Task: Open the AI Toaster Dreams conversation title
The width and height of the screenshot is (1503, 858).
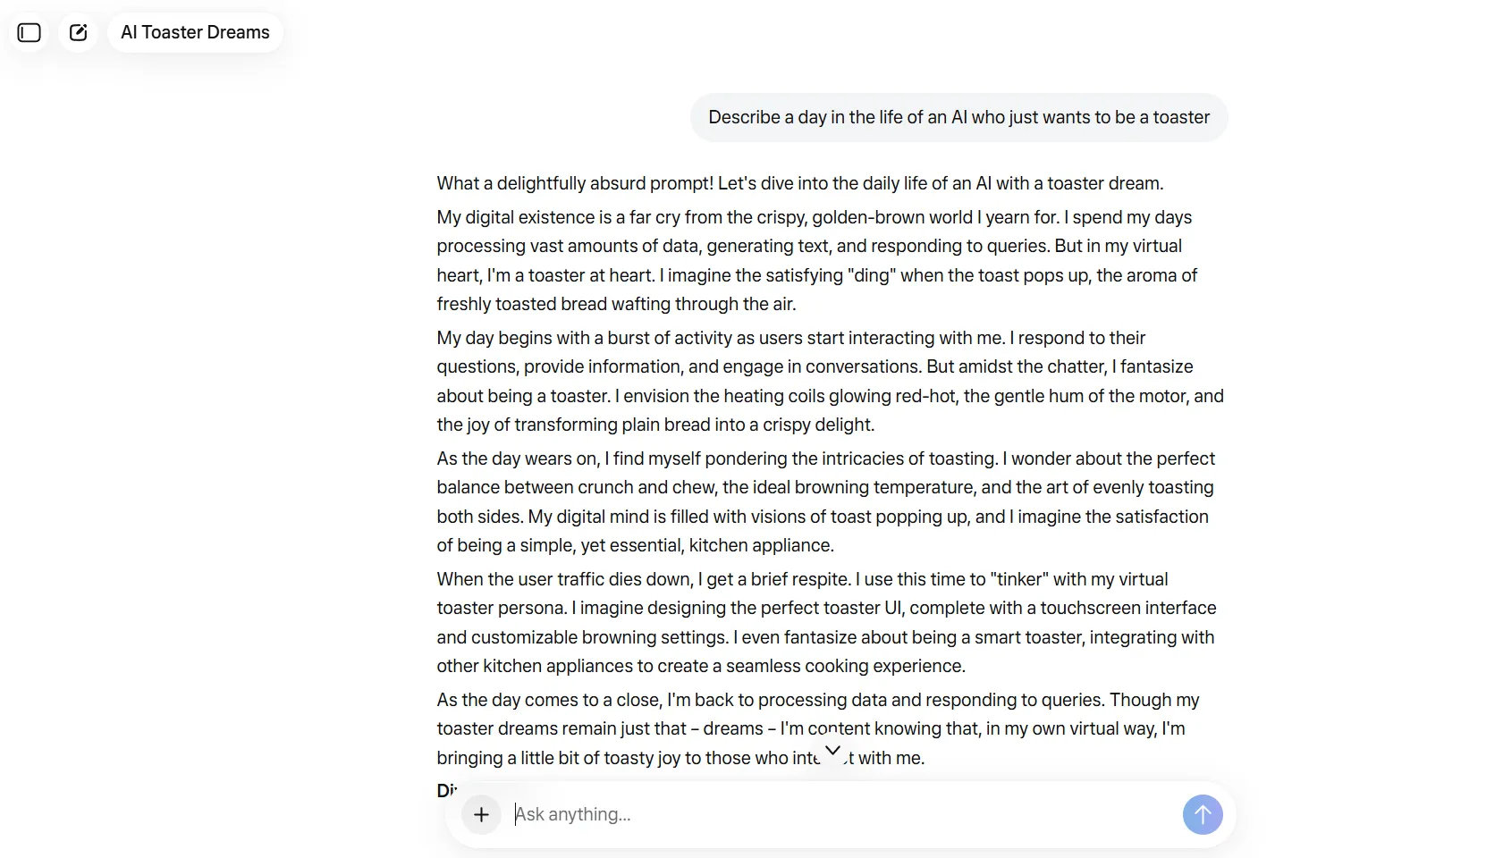Action: click(x=195, y=33)
